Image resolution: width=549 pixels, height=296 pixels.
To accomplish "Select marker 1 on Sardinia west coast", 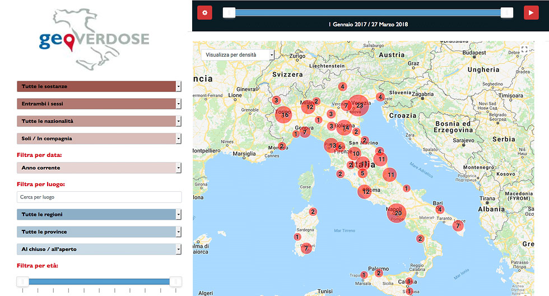I will (297, 237).
